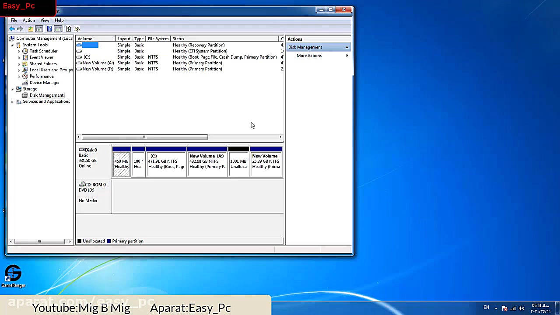
Task: Collapse the Storage tree node
Action: coord(13,89)
